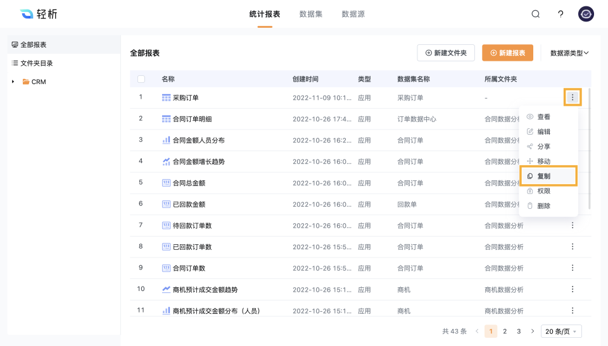
Task: Choose 权限 from the context menu
Action: (x=548, y=191)
